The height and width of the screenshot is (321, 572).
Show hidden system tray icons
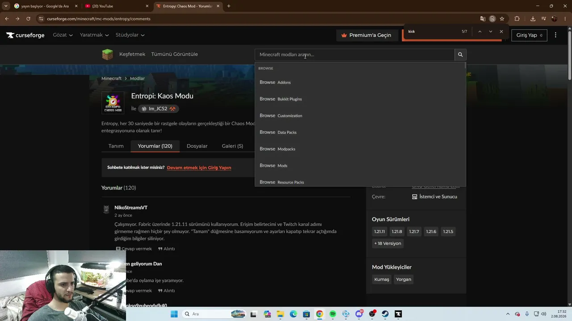click(508, 314)
